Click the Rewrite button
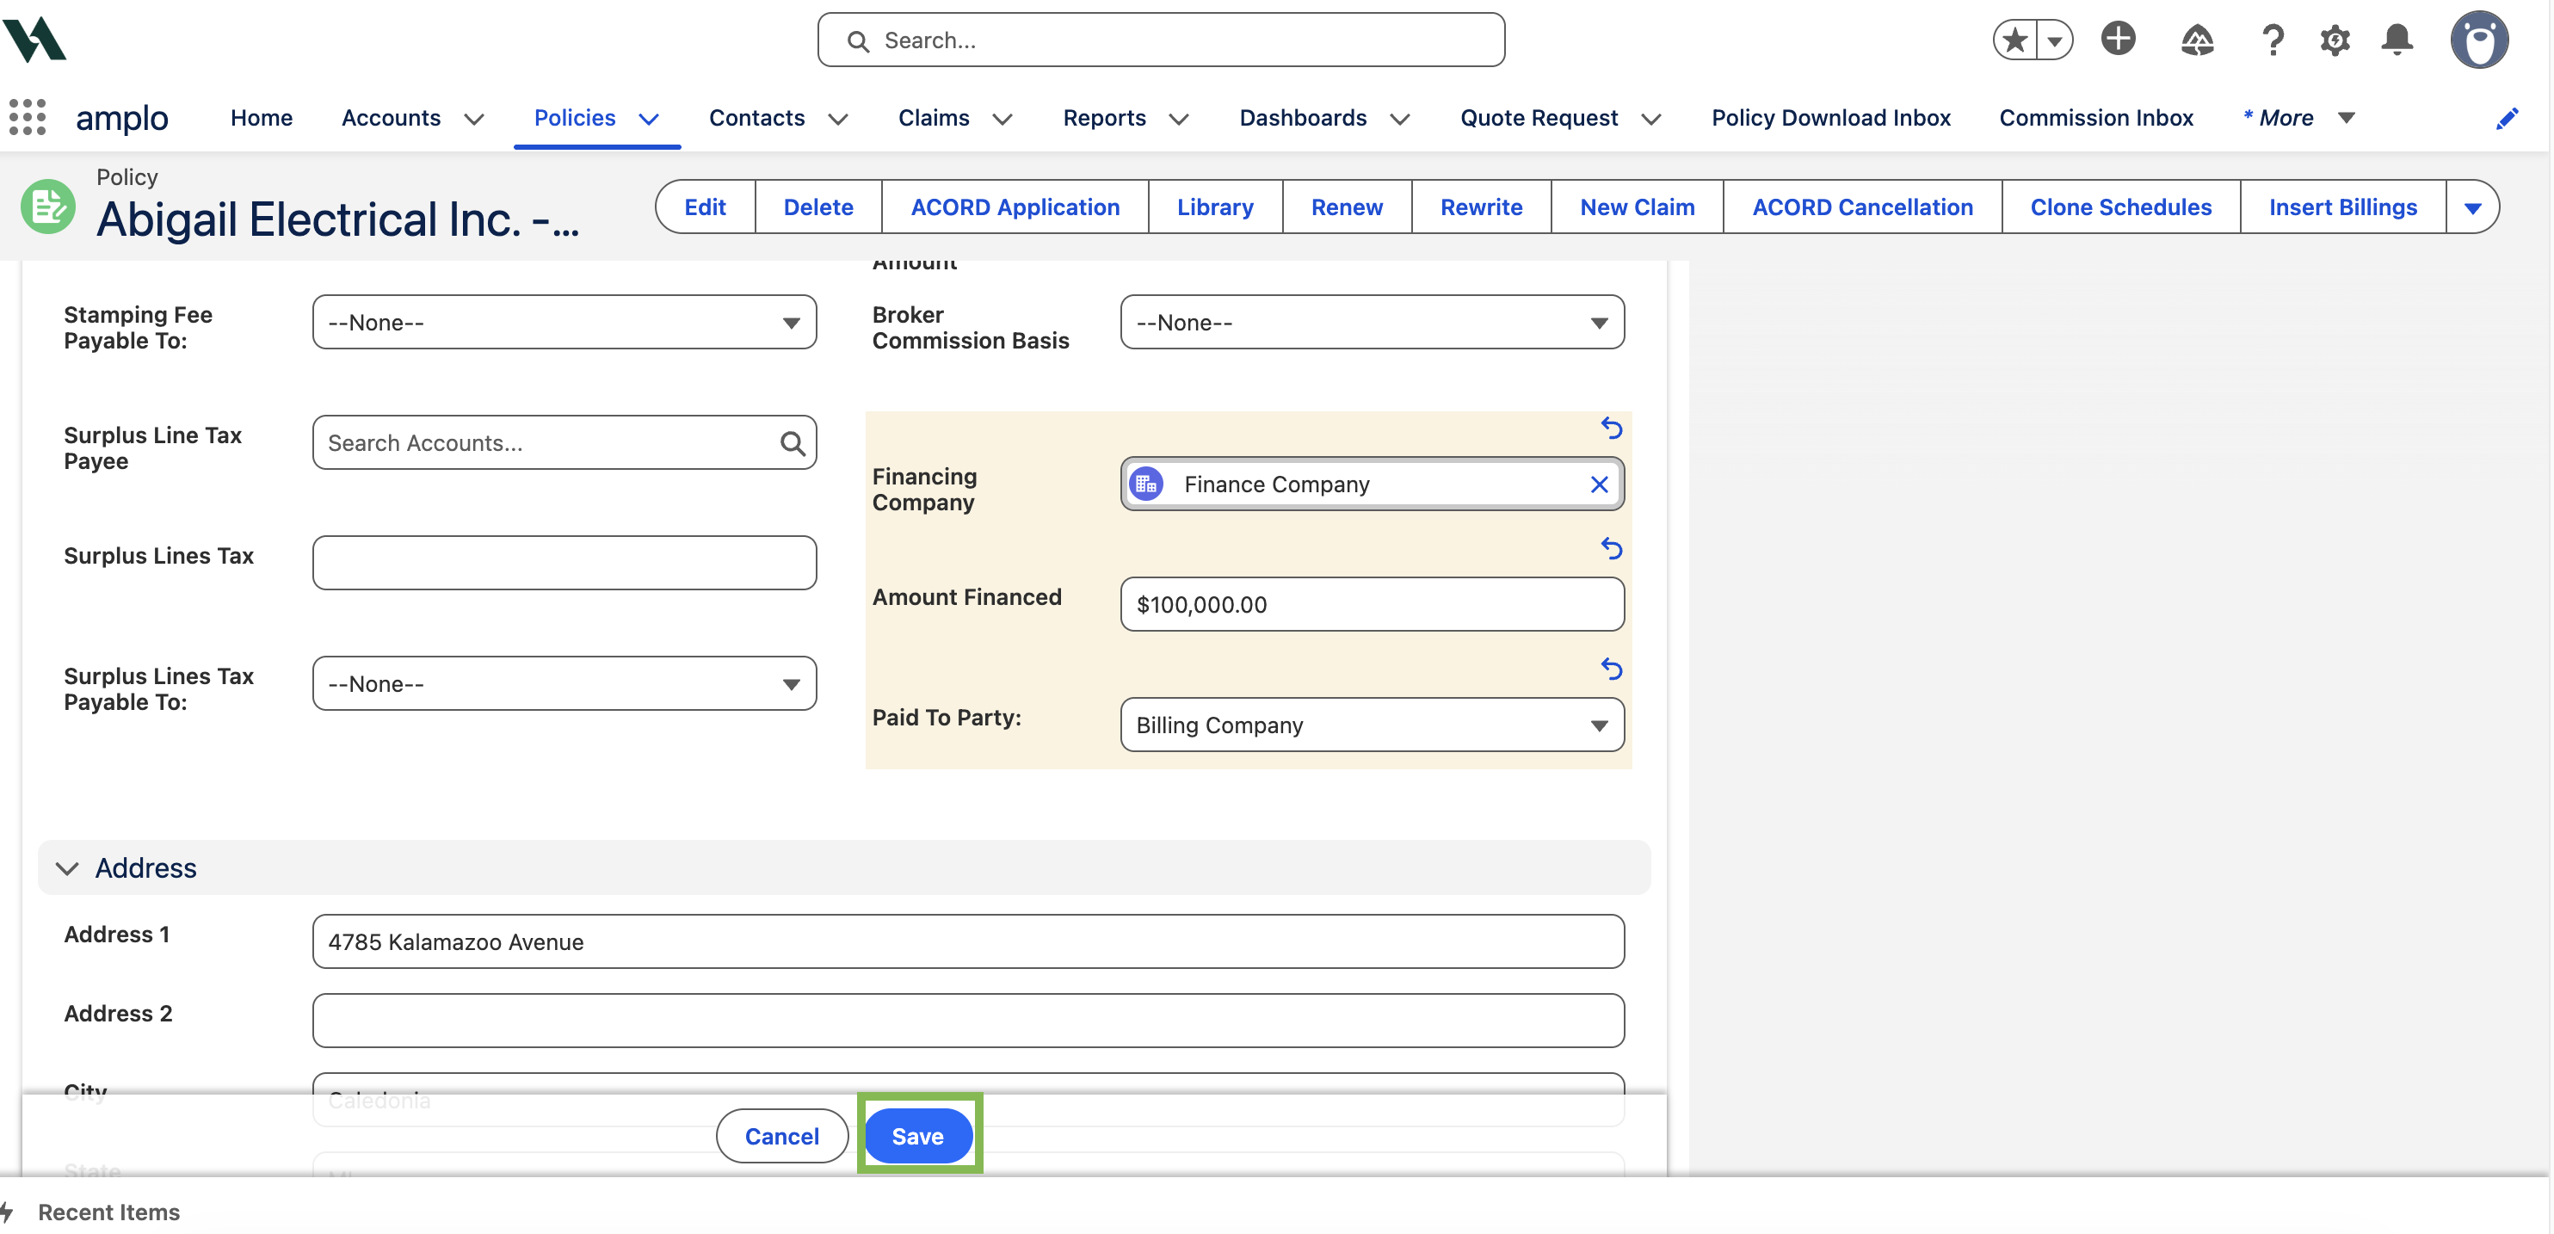The image size is (2554, 1234). 1480,207
